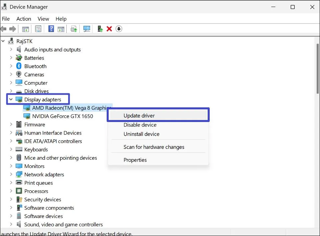Viewport: 320px width, 236px height.
Task: Click the webcam icon beside Cameras
Action: [19, 74]
